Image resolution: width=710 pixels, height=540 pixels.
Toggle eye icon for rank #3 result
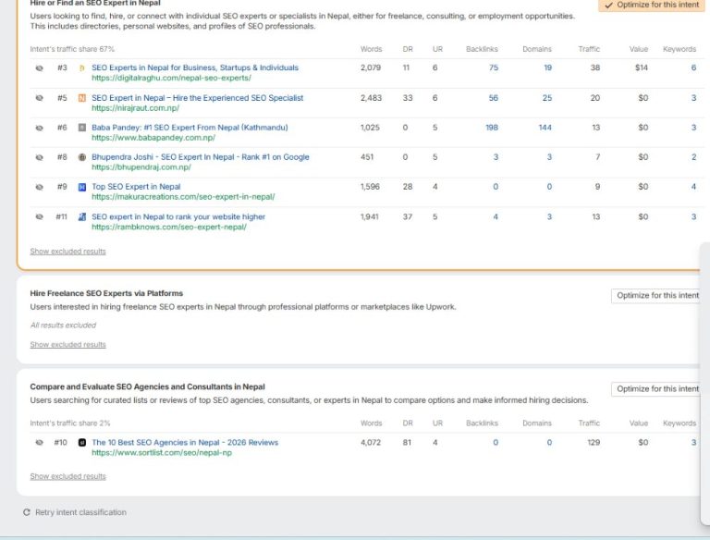(x=40, y=67)
